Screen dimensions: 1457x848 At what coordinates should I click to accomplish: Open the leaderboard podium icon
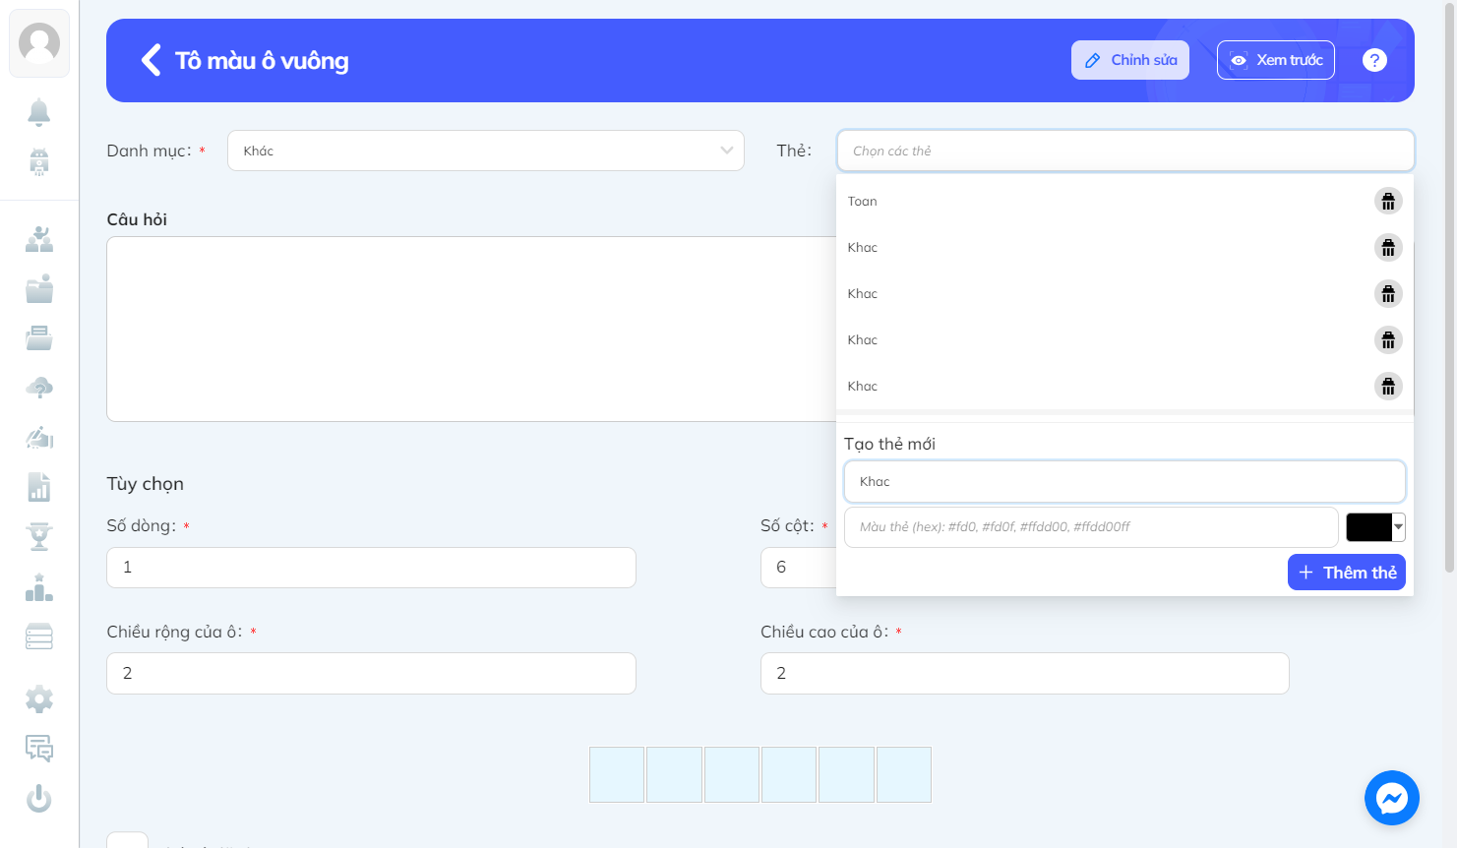click(39, 587)
